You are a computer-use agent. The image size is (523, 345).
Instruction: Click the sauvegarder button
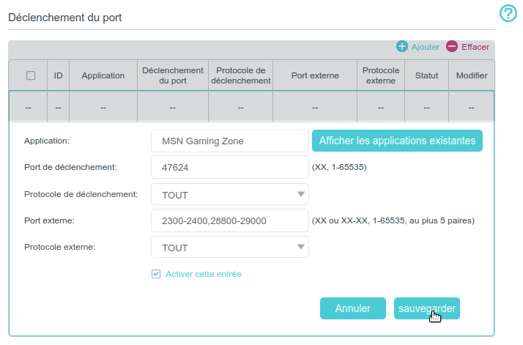click(427, 308)
